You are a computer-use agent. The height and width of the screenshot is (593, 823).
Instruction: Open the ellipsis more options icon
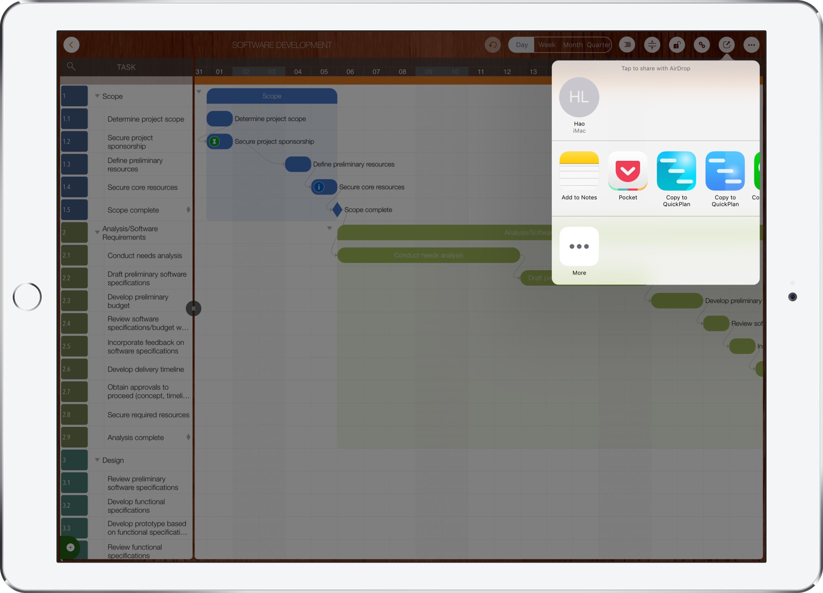[x=751, y=45]
